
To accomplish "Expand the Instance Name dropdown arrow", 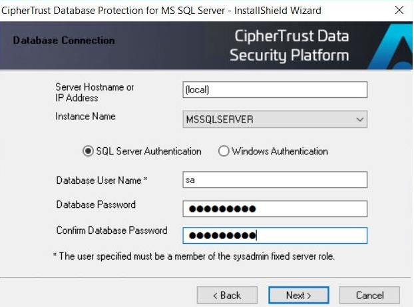I will 359,119.
